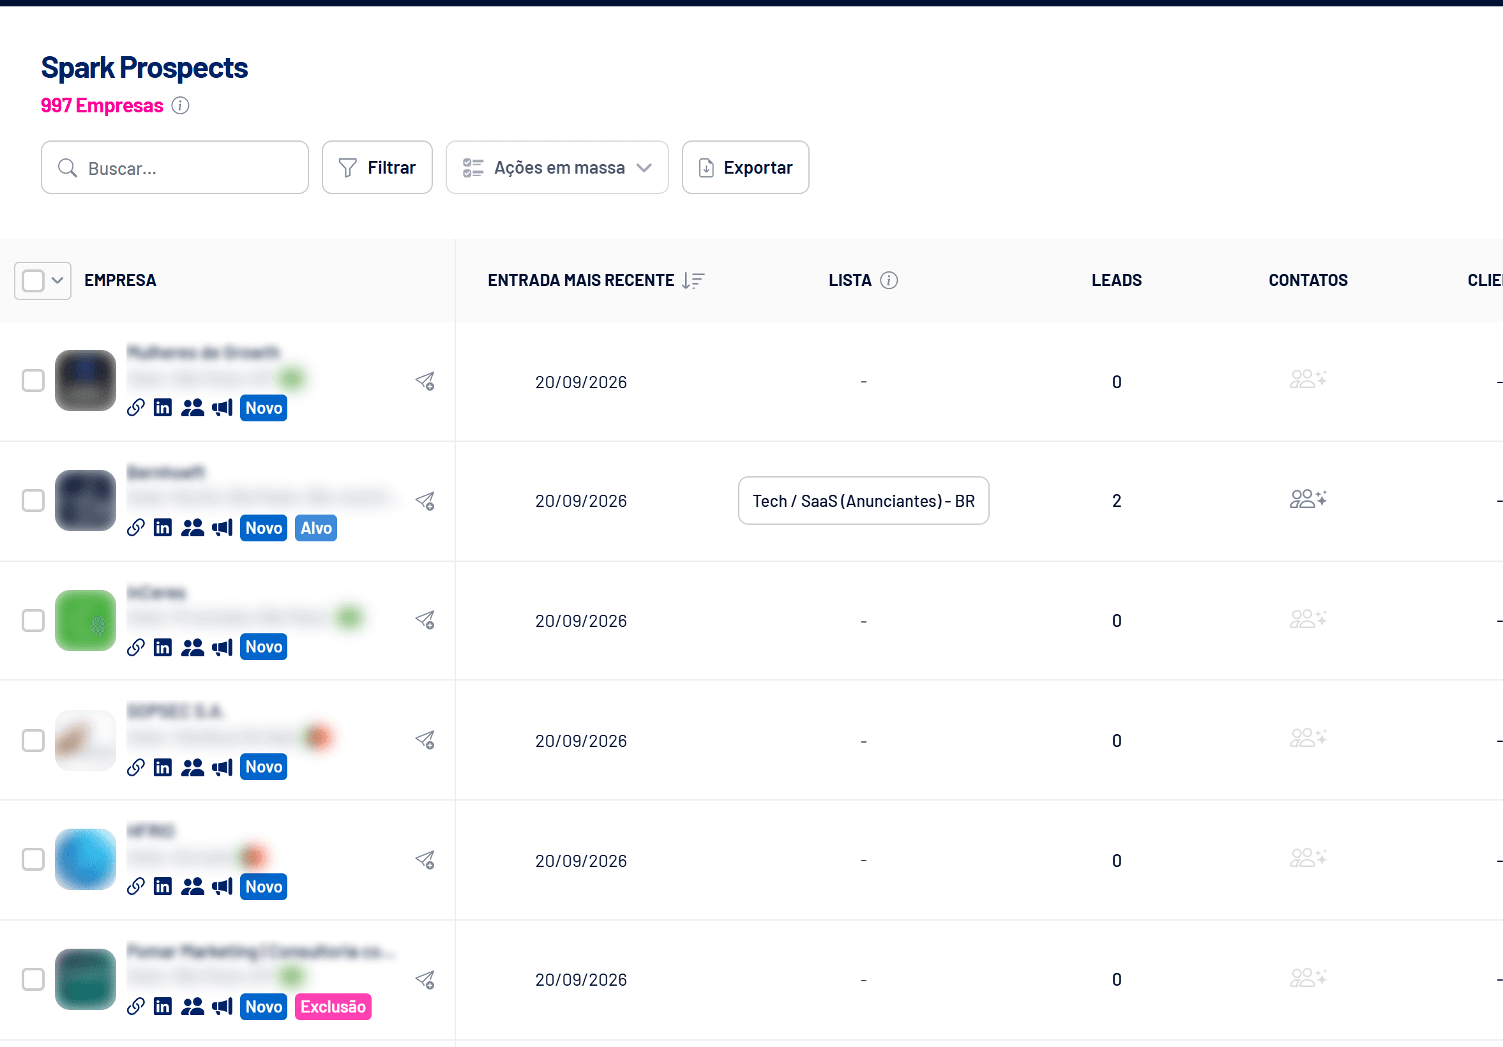Click megaphone icon in the white-orange logo row
Image resolution: width=1503 pixels, height=1047 pixels.
pyautogui.click(x=223, y=767)
